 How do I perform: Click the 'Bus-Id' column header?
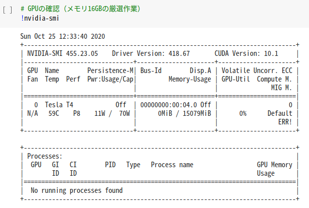(151, 71)
